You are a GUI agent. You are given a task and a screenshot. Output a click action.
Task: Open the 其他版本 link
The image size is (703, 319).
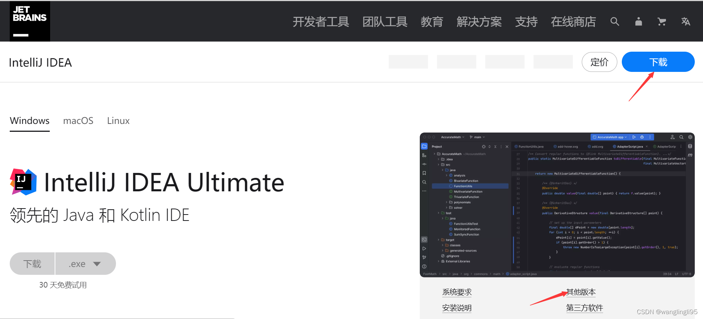point(581,292)
